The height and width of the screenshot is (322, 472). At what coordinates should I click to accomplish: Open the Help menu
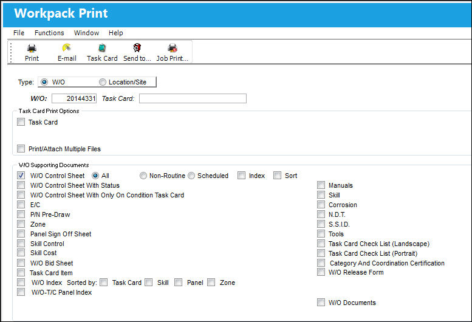coord(115,33)
